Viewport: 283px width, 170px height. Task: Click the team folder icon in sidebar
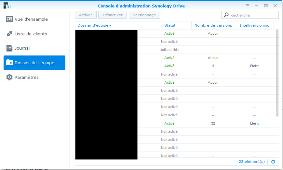9,63
